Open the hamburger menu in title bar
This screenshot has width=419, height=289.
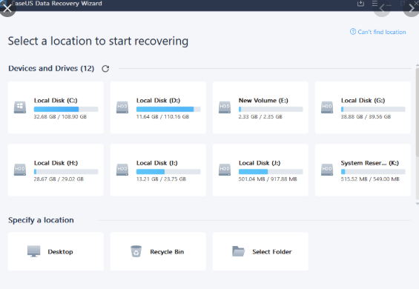375,4
